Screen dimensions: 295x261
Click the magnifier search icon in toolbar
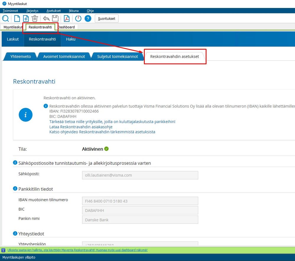5,18
